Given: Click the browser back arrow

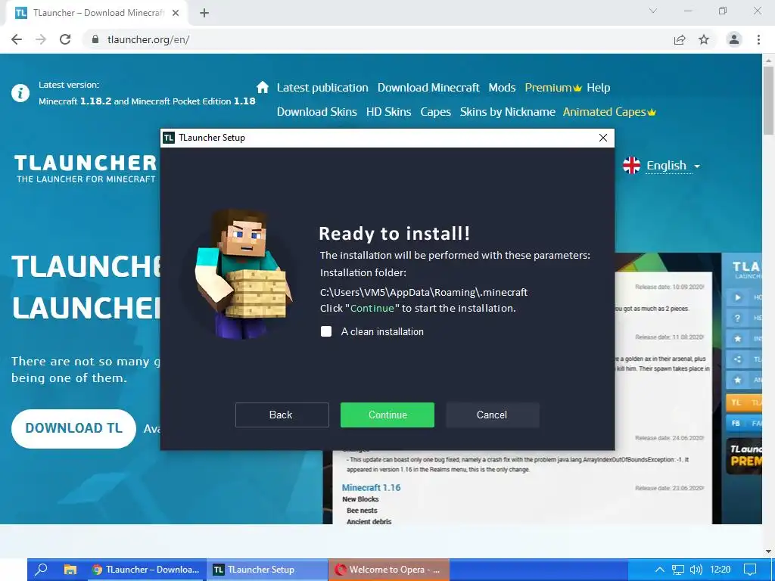Looking at the screenshot, I should pyautogui.click(x=17, y=39).
